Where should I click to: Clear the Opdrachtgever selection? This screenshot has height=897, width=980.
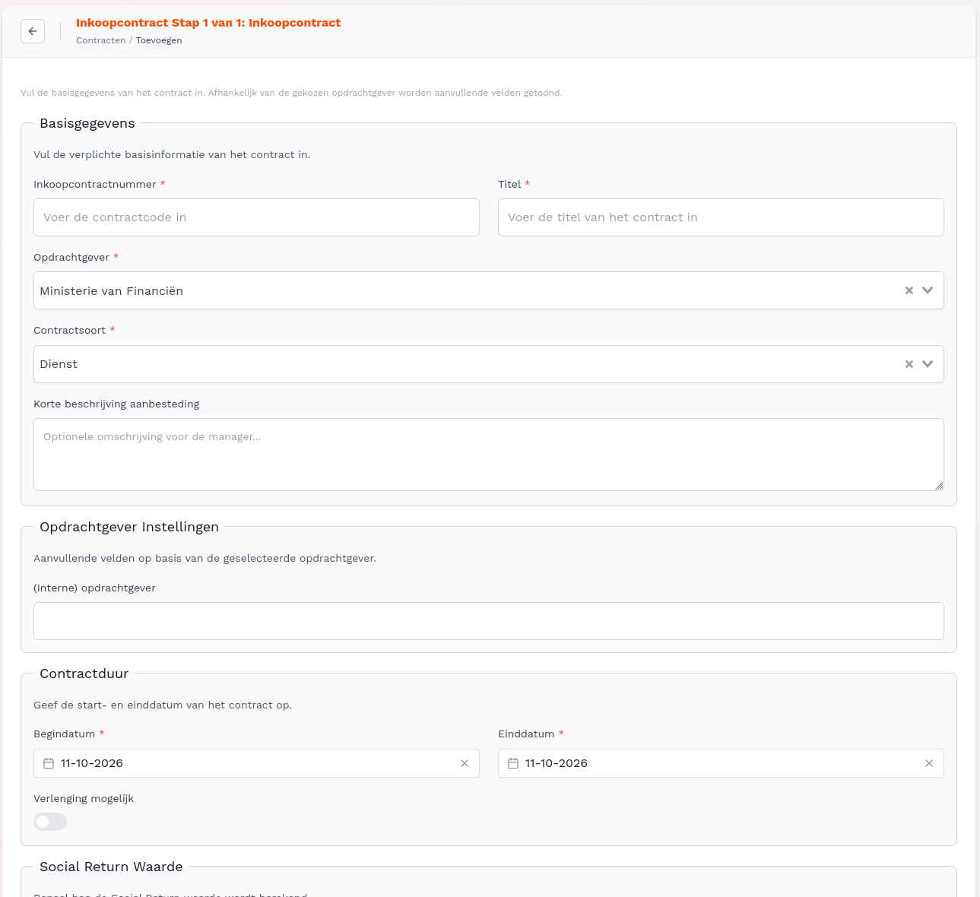click(909, 290)
